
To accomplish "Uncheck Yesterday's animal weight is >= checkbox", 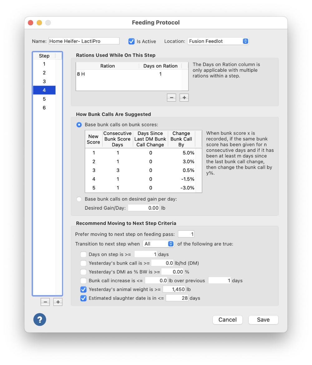I will [x=83, y=289].
